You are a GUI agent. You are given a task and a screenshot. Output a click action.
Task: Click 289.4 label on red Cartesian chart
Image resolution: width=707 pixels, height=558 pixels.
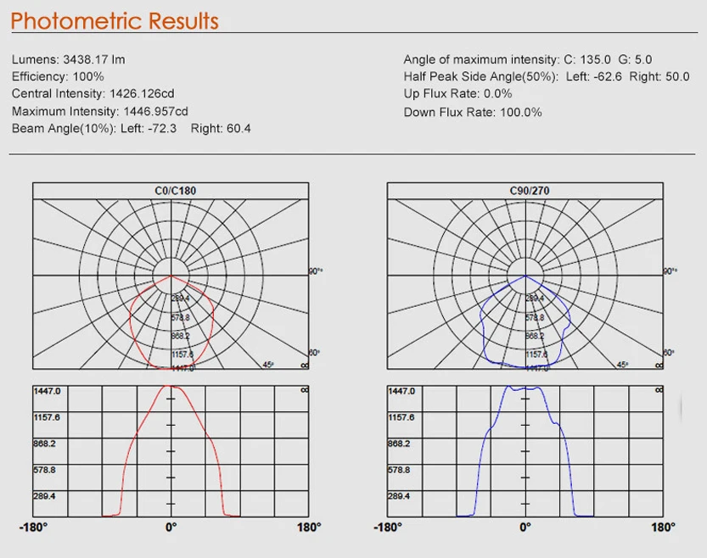45,496
